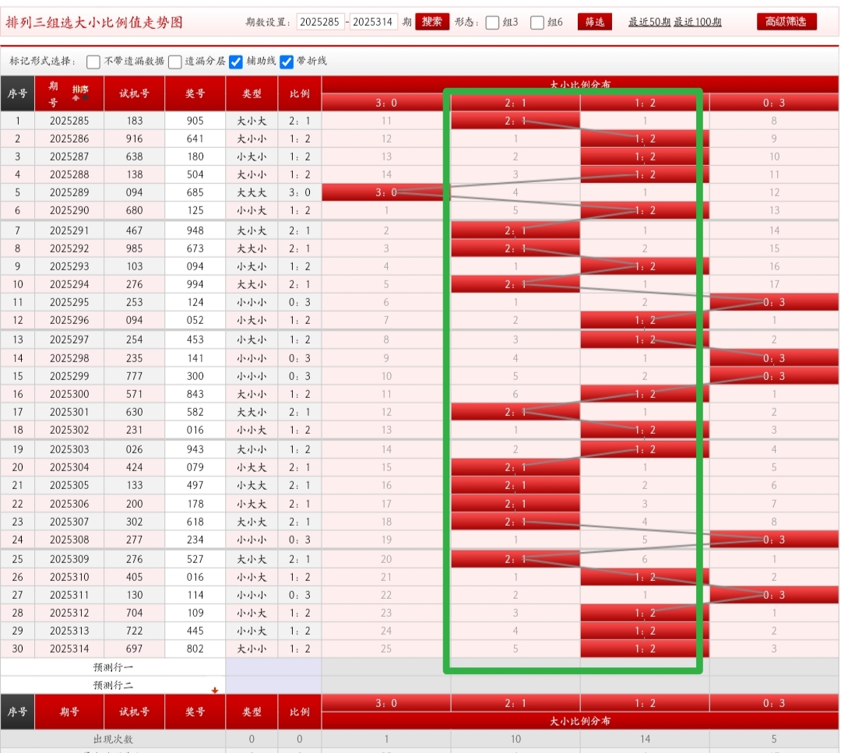Click the 试机号 column header at top
Viewport: 841px width, 753px height.
[134, 93]
